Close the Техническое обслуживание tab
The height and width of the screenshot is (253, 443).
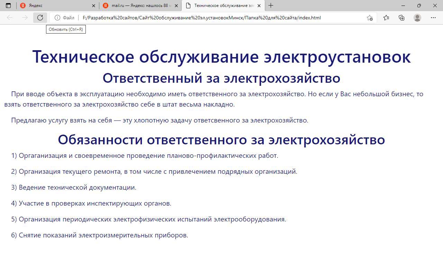(259, 6)
